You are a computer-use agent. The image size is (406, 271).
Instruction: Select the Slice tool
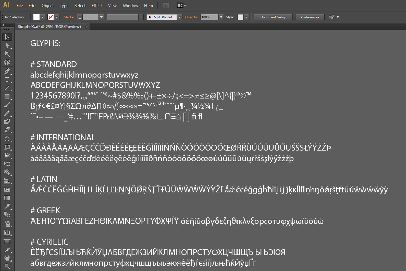click(x=7, y=250)
